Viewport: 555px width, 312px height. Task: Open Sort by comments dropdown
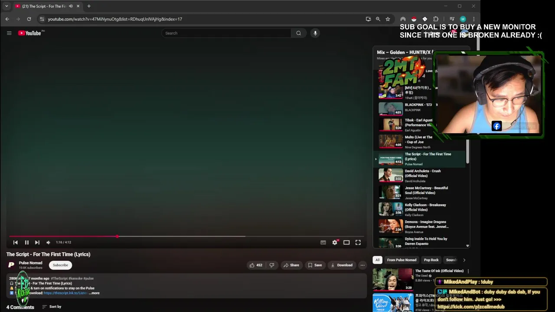[52, 307]
